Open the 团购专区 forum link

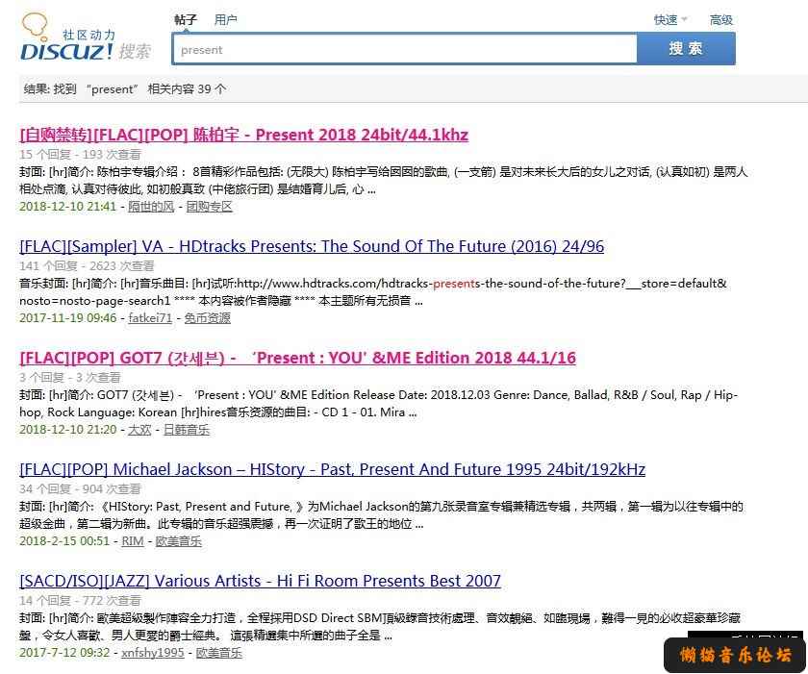click(210, 207)
